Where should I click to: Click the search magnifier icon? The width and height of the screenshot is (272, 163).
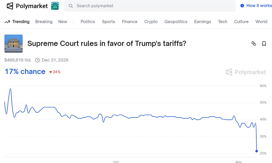click(x=70, y=6)
